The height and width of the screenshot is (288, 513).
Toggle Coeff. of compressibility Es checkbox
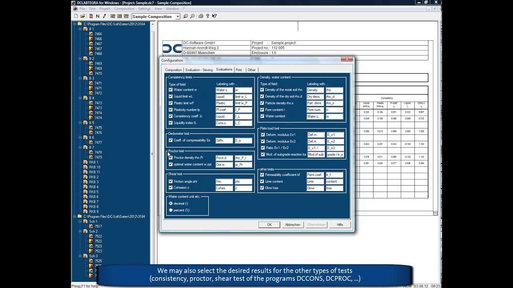(171, 140)
